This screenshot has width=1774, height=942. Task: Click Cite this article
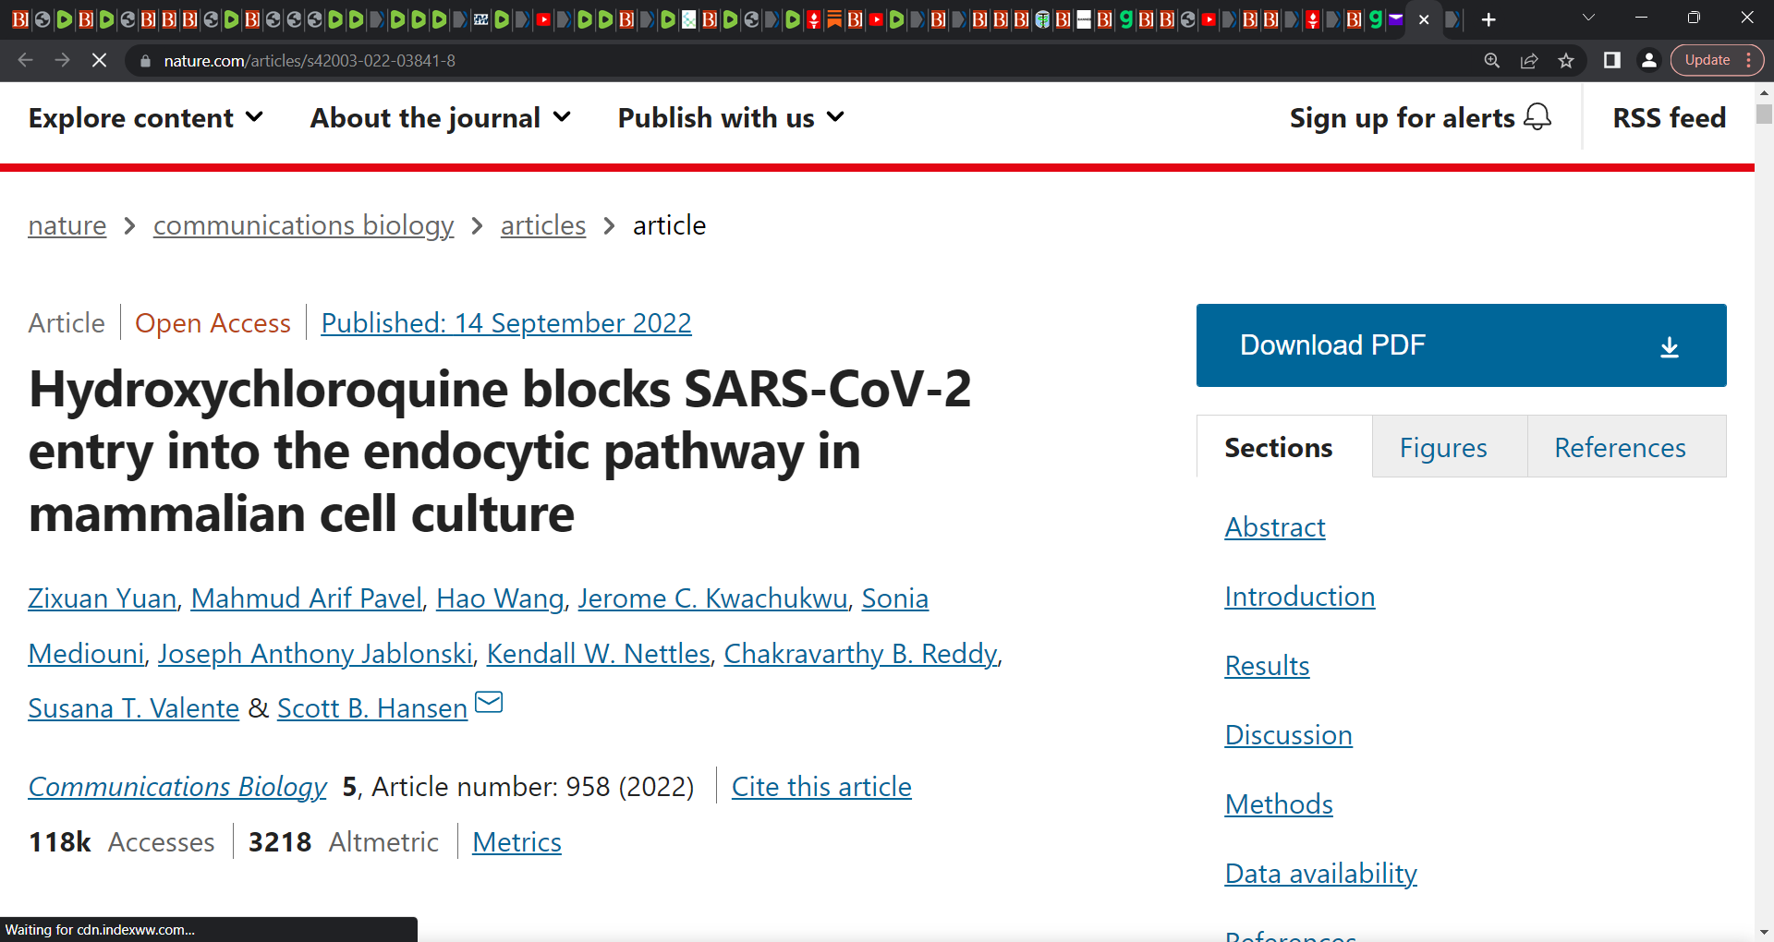(821, 787)
